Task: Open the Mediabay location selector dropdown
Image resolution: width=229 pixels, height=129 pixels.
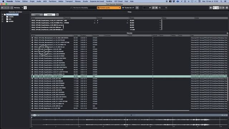Action: tap(18, 8)
